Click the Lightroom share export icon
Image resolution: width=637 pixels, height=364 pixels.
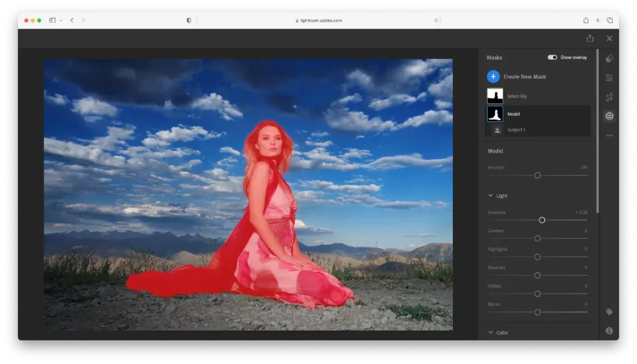590,38
